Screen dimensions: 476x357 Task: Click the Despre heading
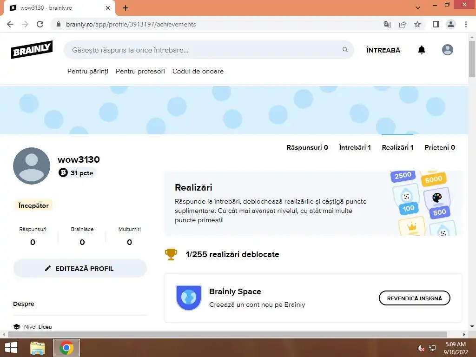tap(24, 304)
